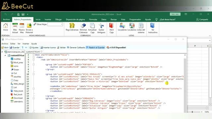Click Insertar Iconos in the editor toolbar
Image resolution: width=212 pixels, height=119 pixels.
[x=48, y=48]
